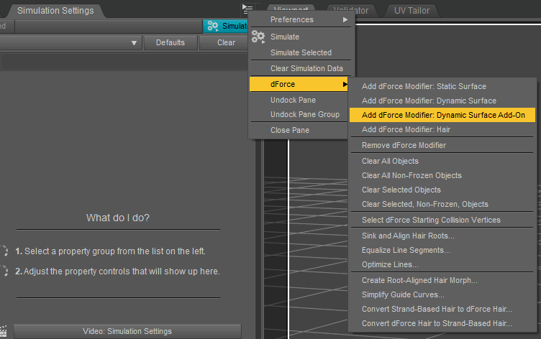Switch to the Simulation Settings tab
Image resolution: width=541 pixels, height=339 pixels.
click(x=55, y=11)
